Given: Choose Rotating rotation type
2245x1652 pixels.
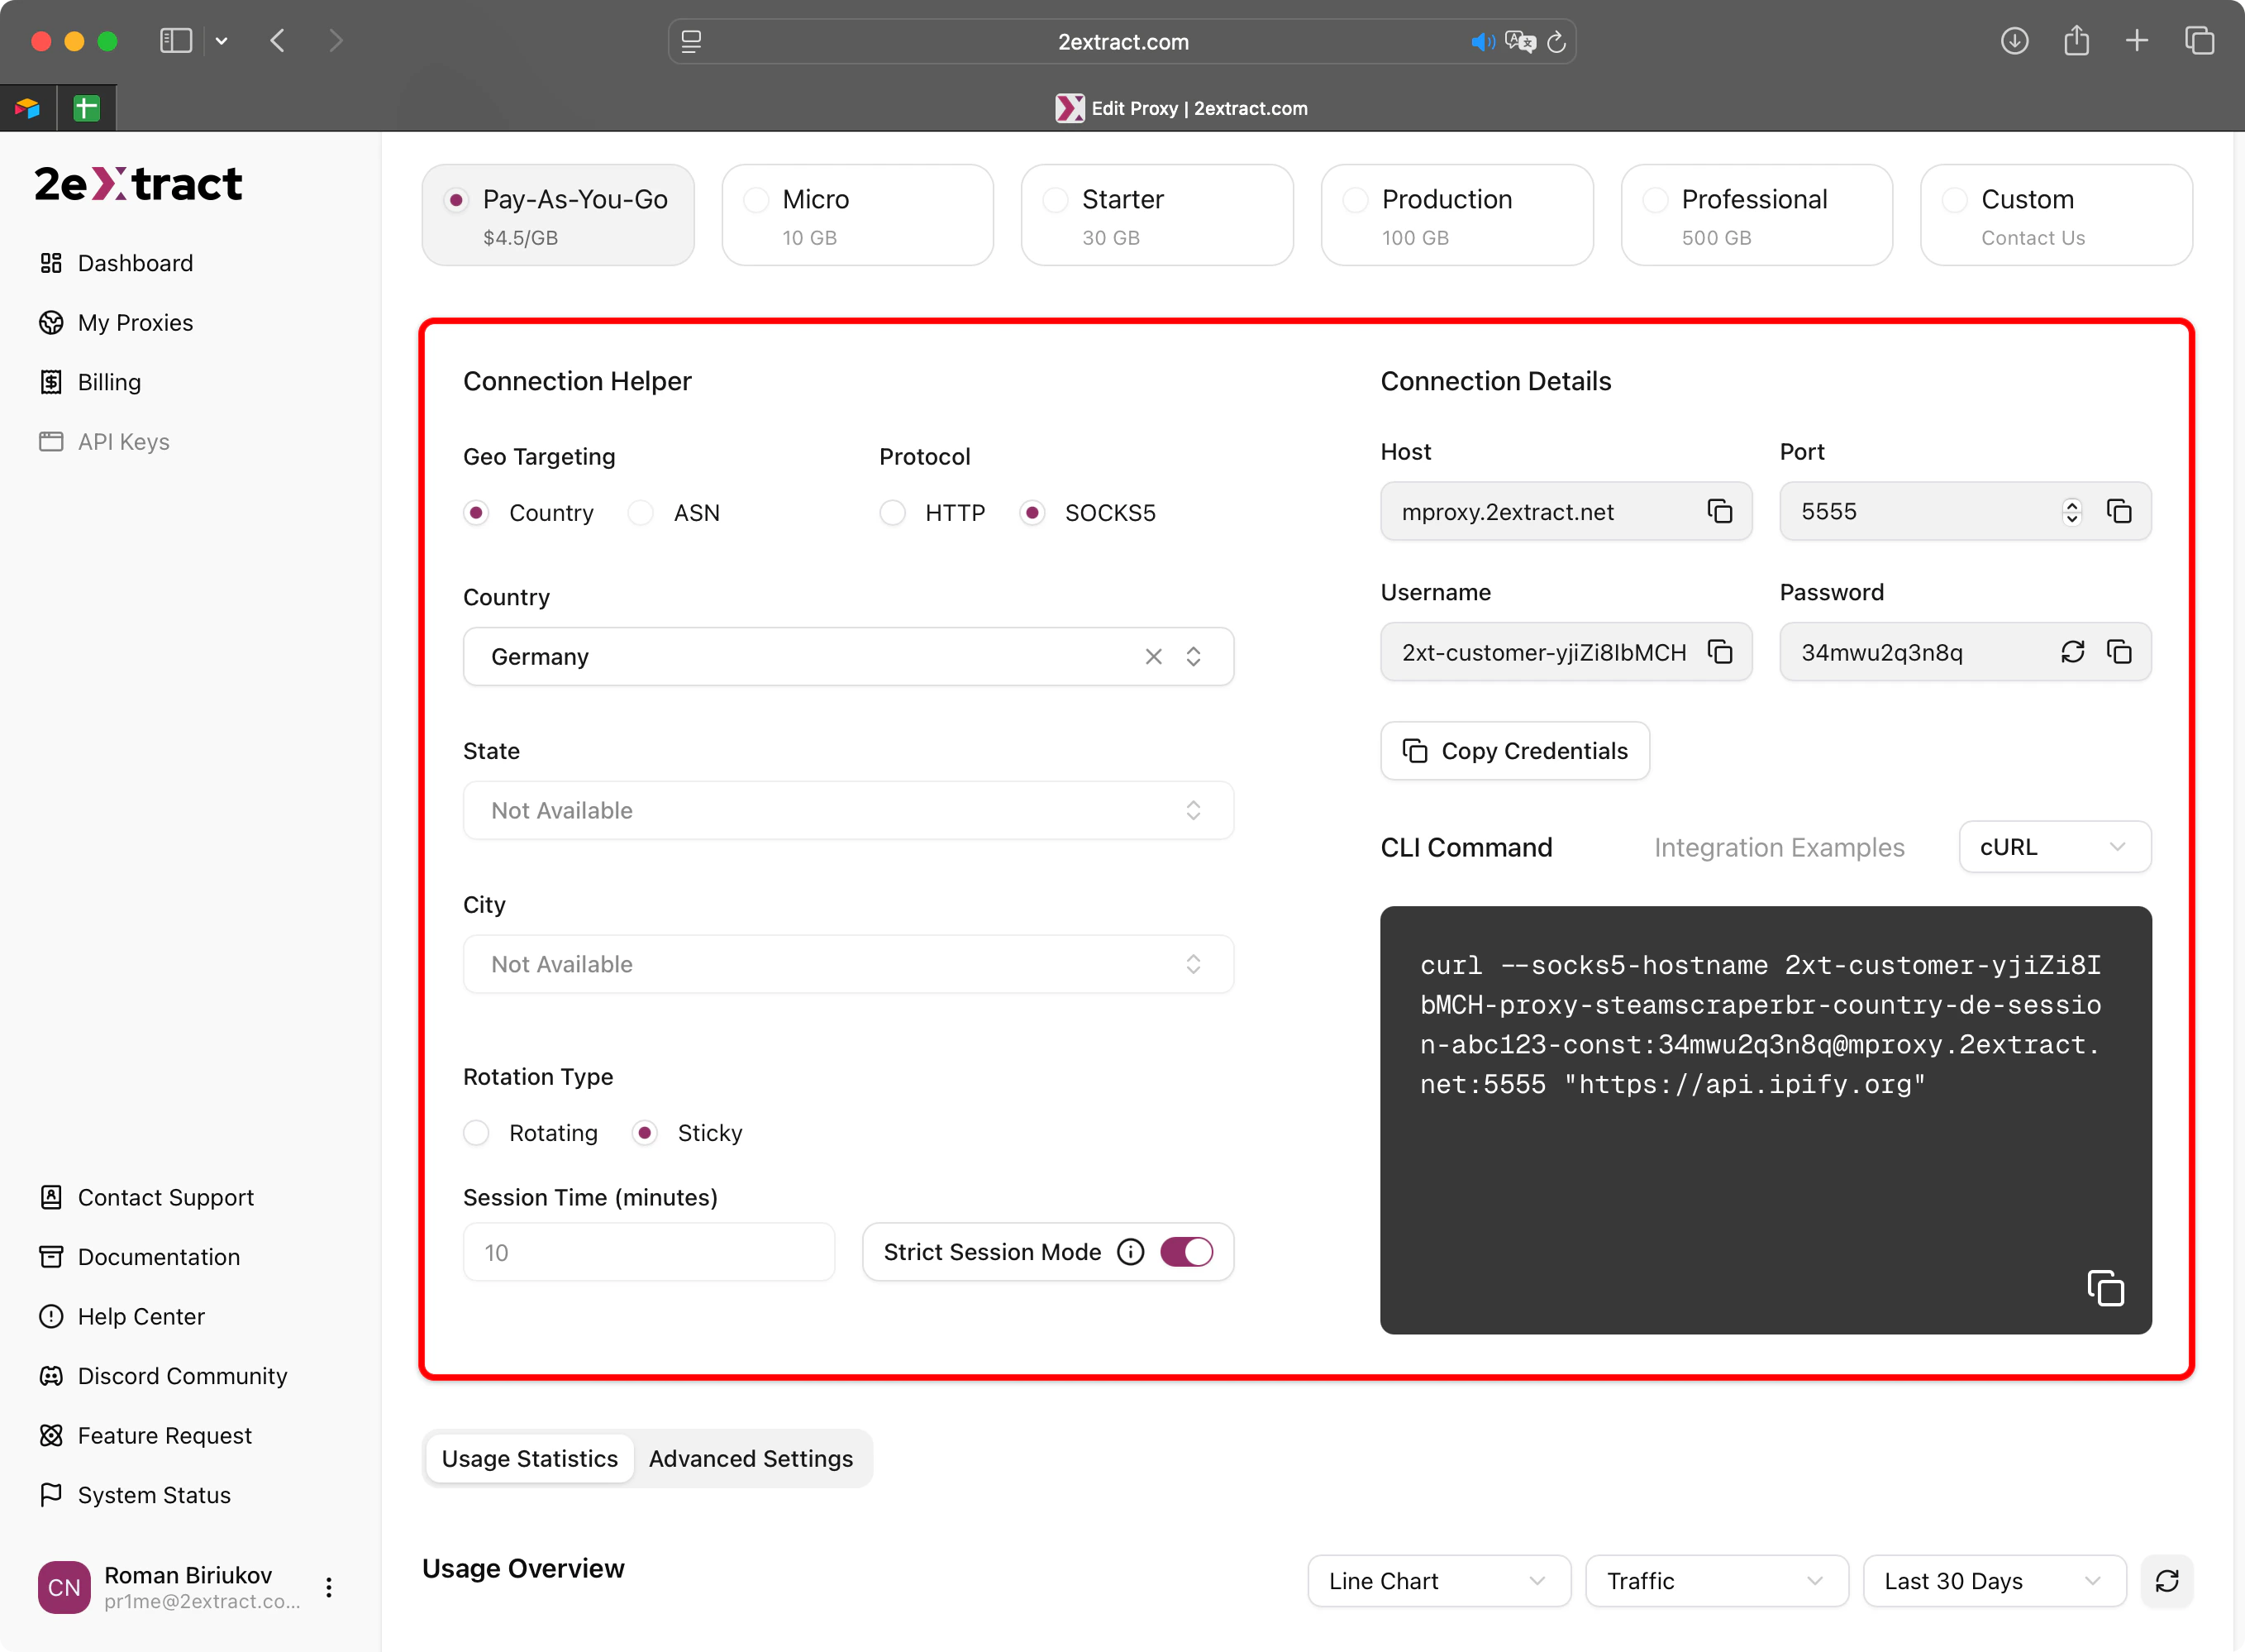Looking at the screenshot, I should pos(477,1133).
